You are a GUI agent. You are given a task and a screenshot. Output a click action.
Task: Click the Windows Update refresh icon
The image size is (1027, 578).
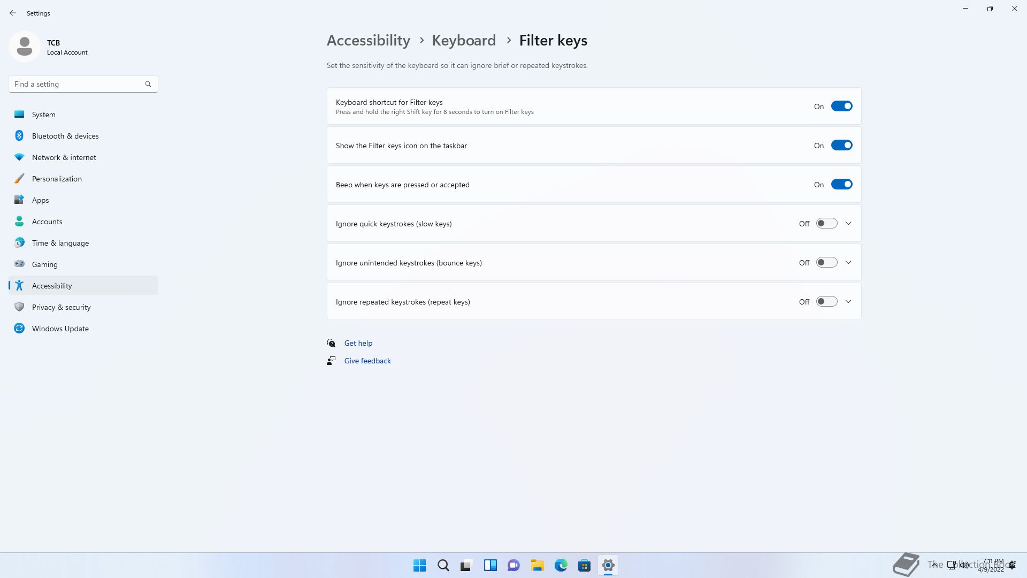[x=19, y=328]
